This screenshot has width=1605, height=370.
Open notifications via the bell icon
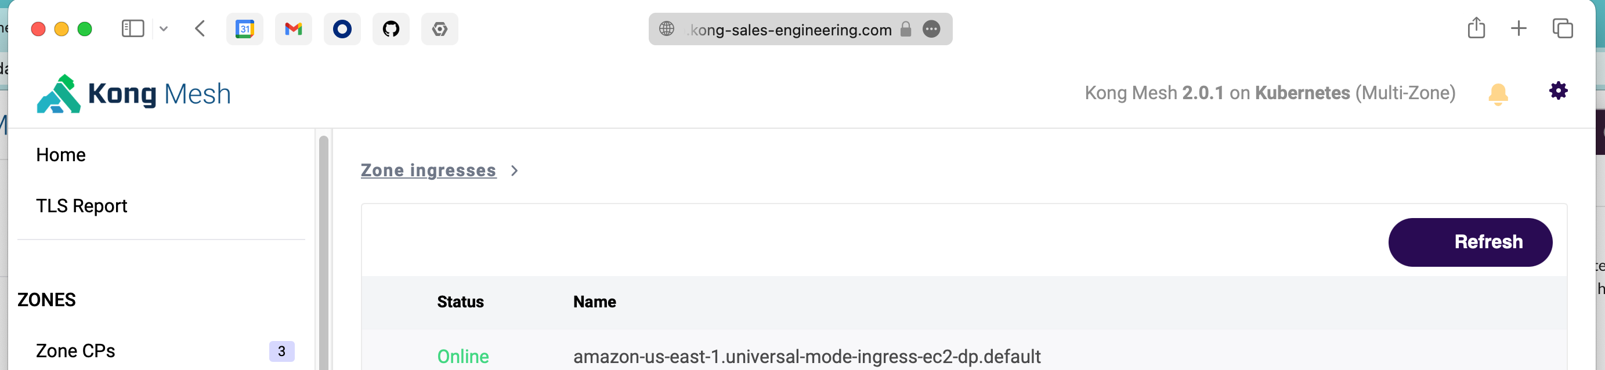click(x=1498, y=92)
